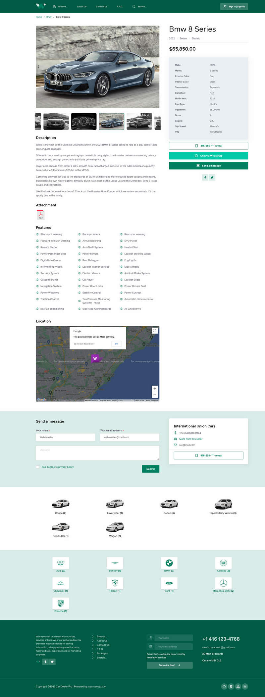Click the Subscribe Now! button
The image size is (265, 697).
point(170,665)
